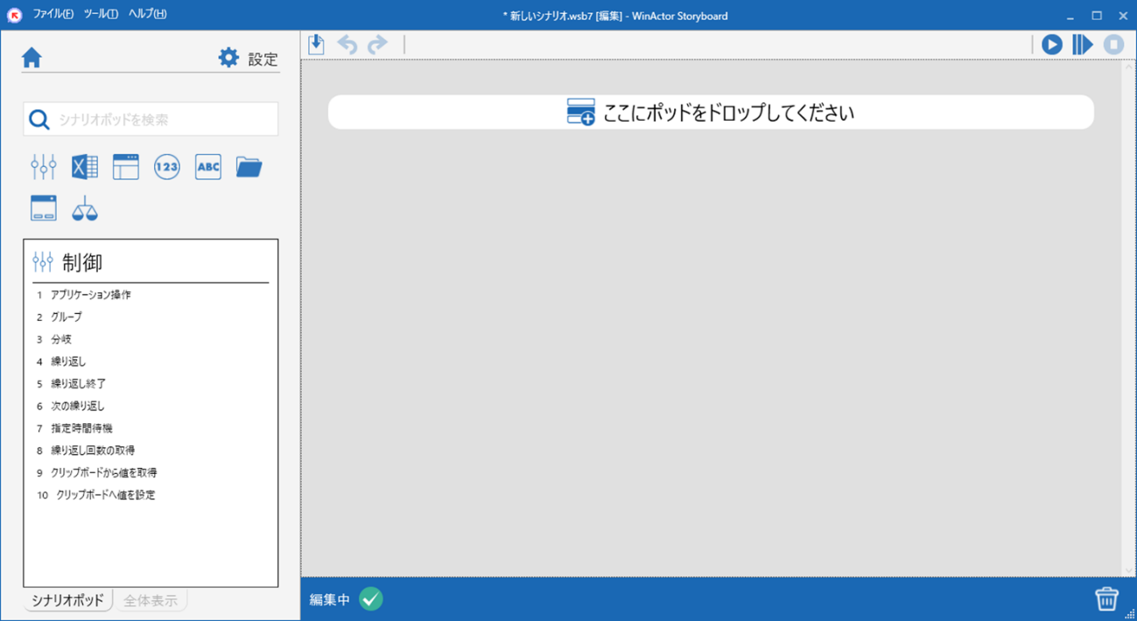Open 設定 with the gear icon

228,58
